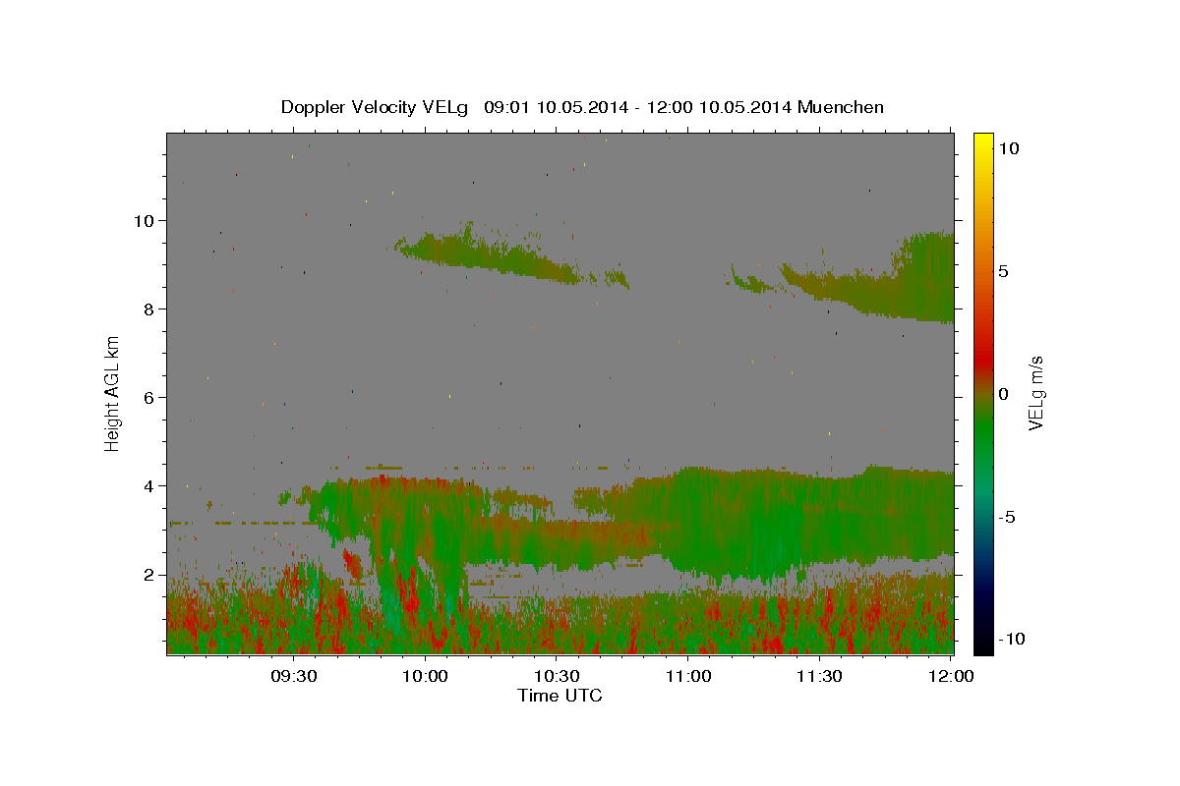Click the height axis label '10'
This screenshot has width=1180, height=786.
coord(146,221)
